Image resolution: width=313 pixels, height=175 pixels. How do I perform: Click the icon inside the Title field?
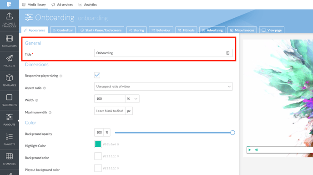pyautogui.click(x=228, y=53)
